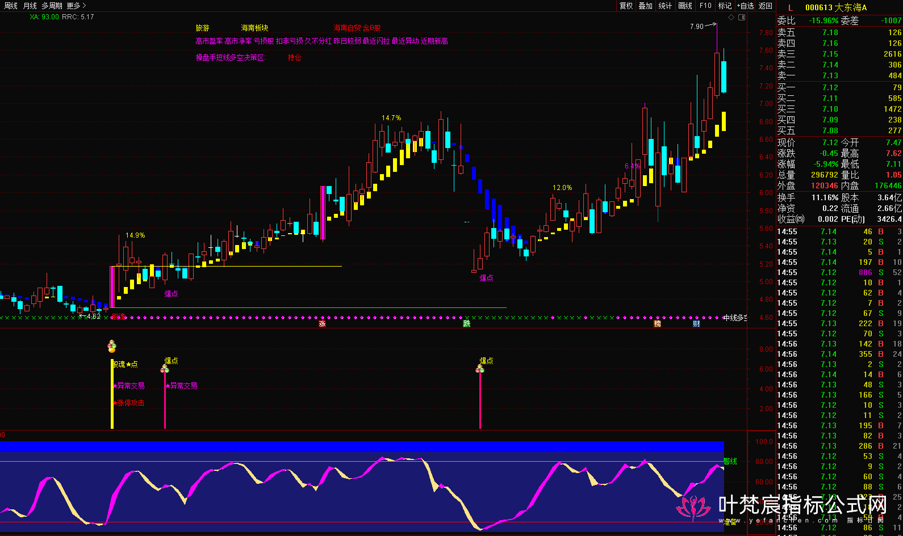Click the 买一 bid price 7.12

830,87
